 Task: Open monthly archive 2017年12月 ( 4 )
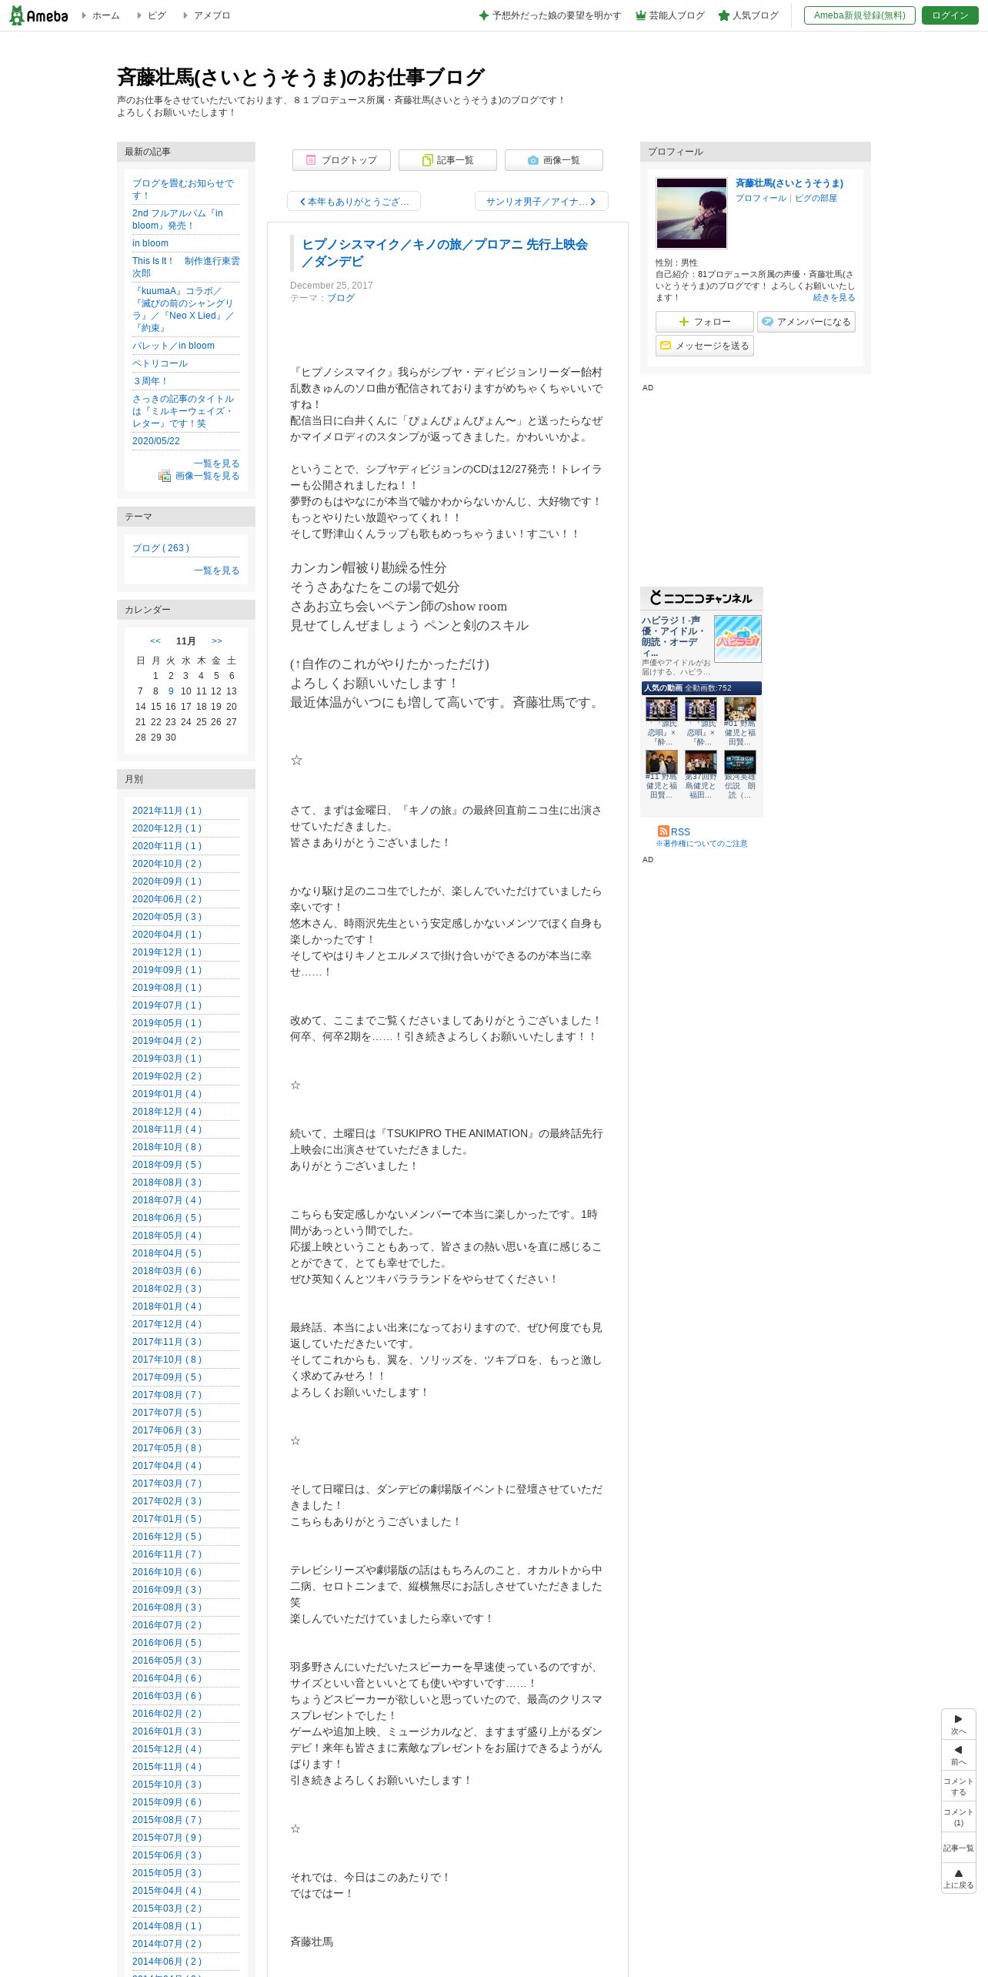(x=167, y=1324)
